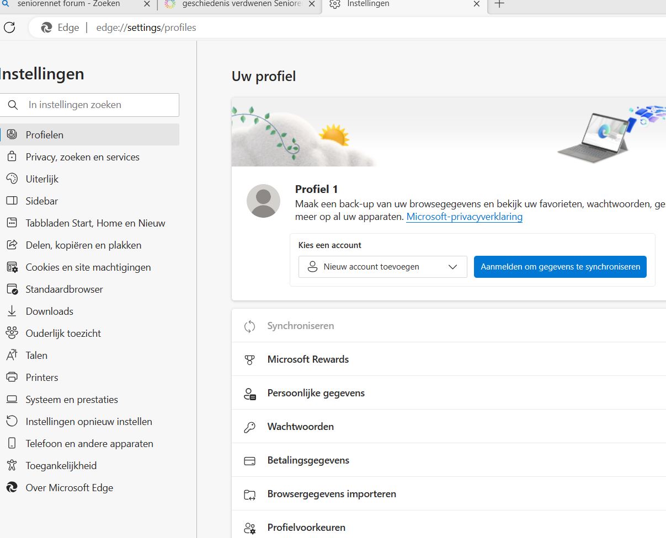
Task: Open Browsergegevens importeren row
Action: 332,494
